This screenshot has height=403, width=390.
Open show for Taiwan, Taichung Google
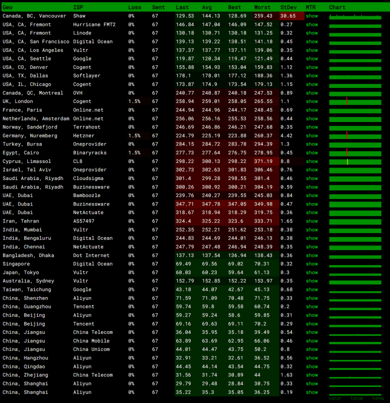(x=311, y=289)
